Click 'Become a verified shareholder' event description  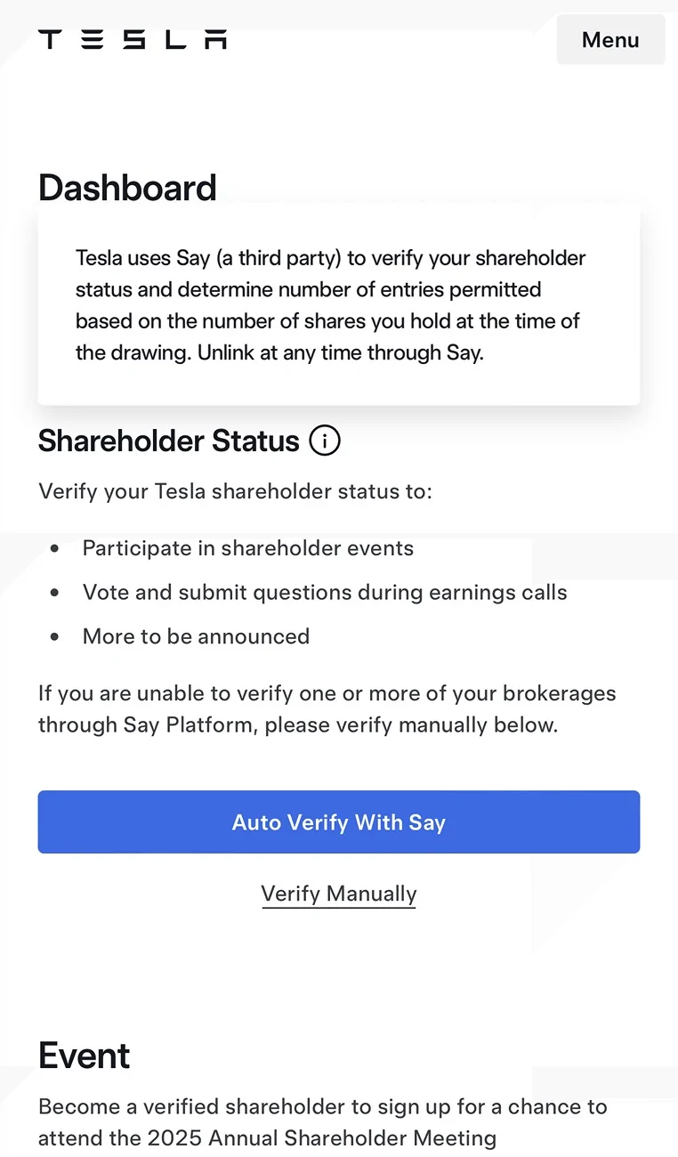323,1122
